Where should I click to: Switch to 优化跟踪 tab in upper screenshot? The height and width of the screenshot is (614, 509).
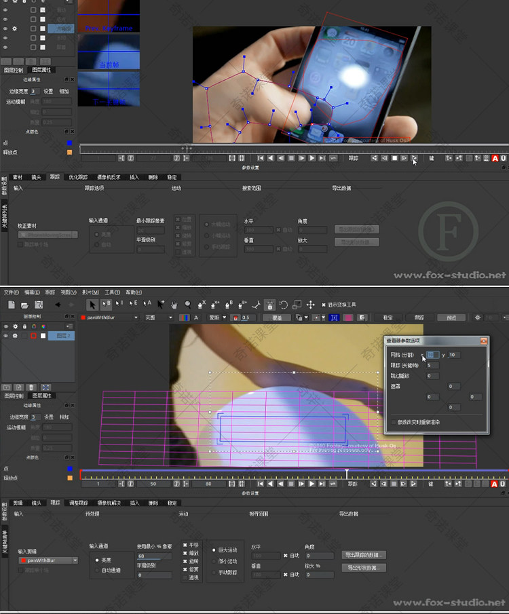coord(78,177)
